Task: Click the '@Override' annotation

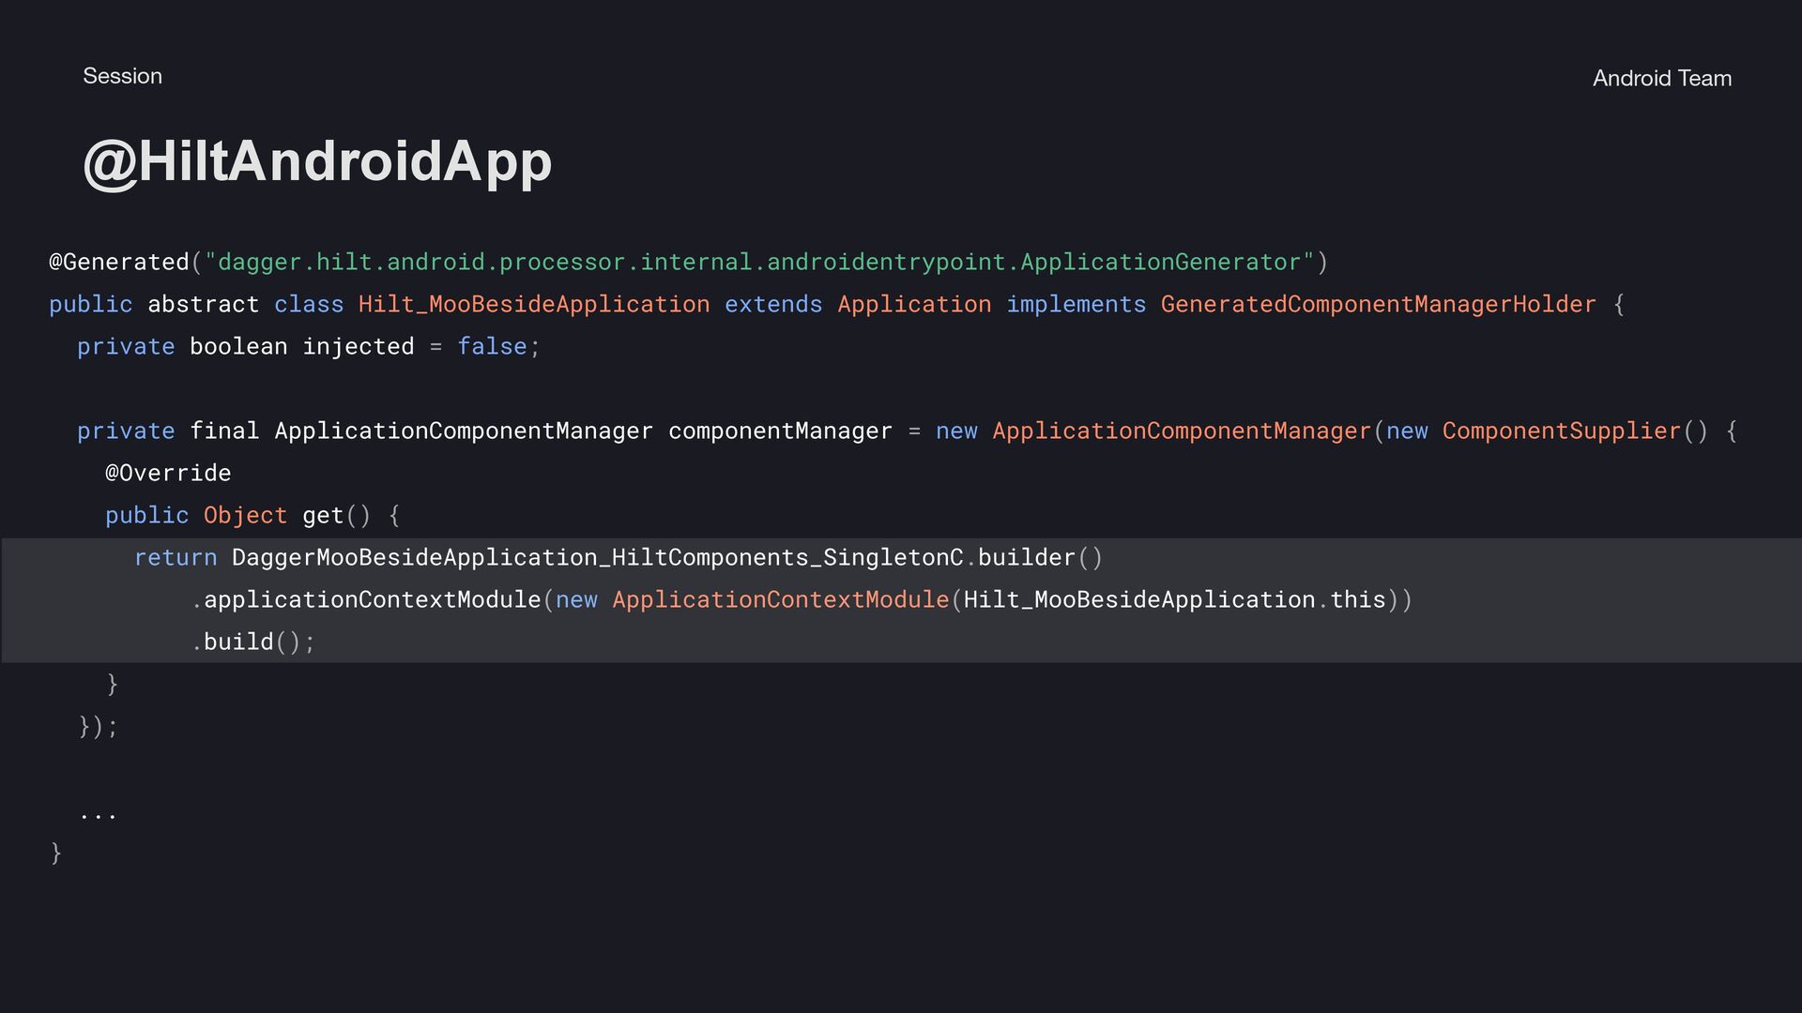Action: [x=168, y=474]
